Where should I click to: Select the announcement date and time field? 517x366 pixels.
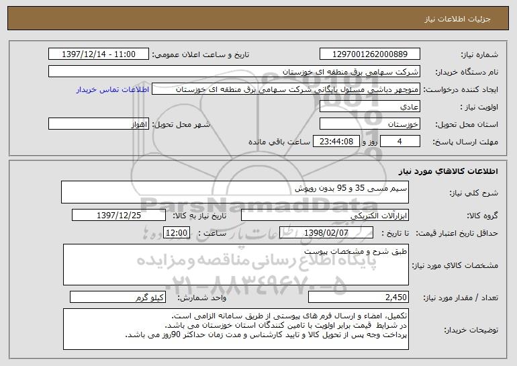pos(99,54)
